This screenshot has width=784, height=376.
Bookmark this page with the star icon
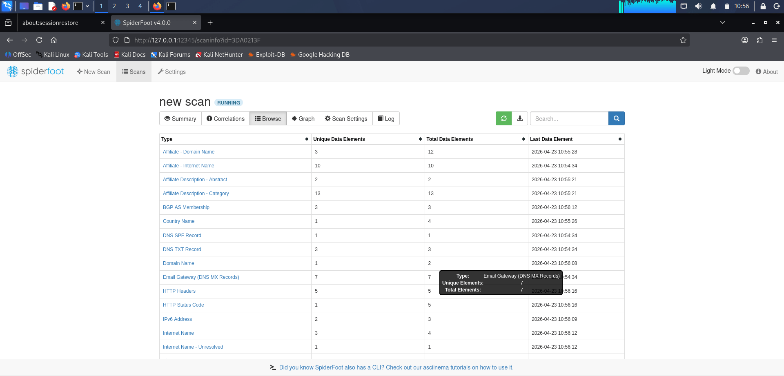683,40
